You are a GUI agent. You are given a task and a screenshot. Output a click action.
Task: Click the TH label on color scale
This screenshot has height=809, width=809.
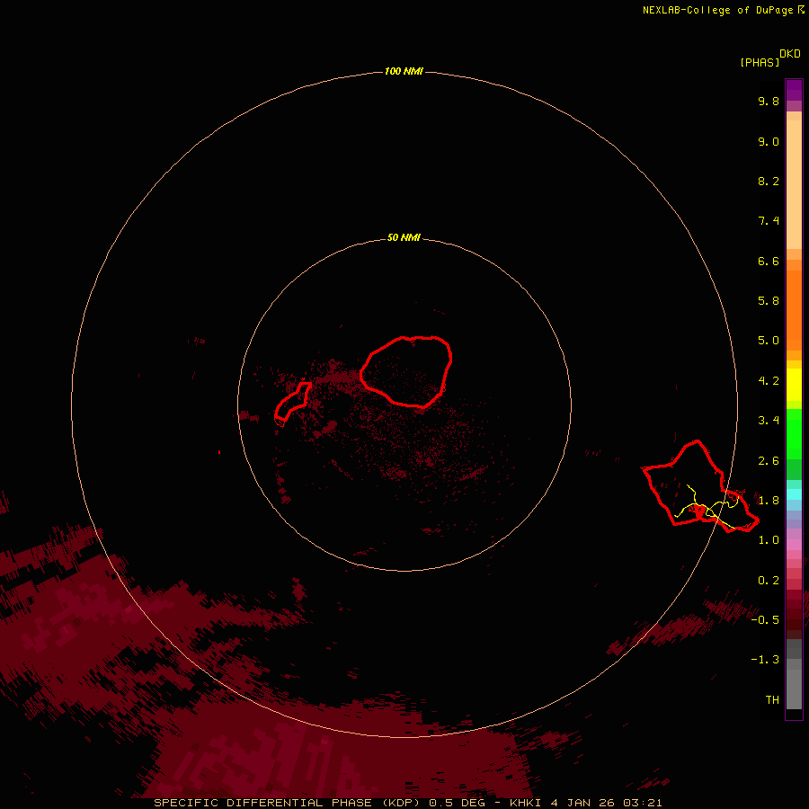tap(772, 700)
